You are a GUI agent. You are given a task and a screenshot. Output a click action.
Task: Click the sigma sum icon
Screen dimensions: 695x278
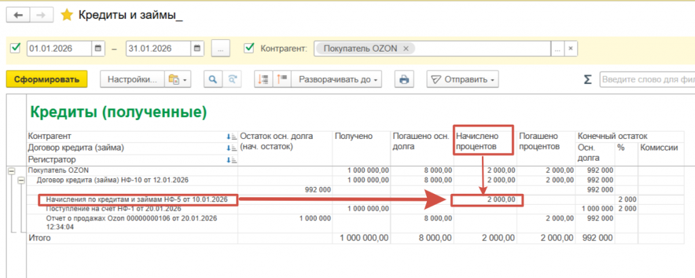588,79
